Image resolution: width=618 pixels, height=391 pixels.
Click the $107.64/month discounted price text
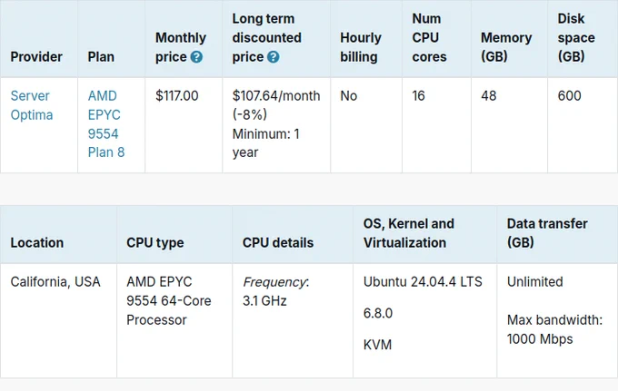pyautogui.click(x=276, y=95)
